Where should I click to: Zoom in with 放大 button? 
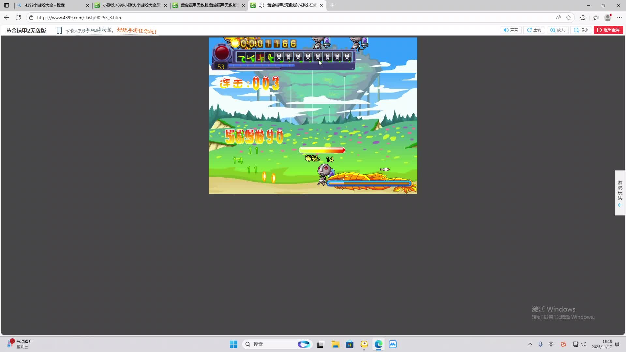[558, 30]
